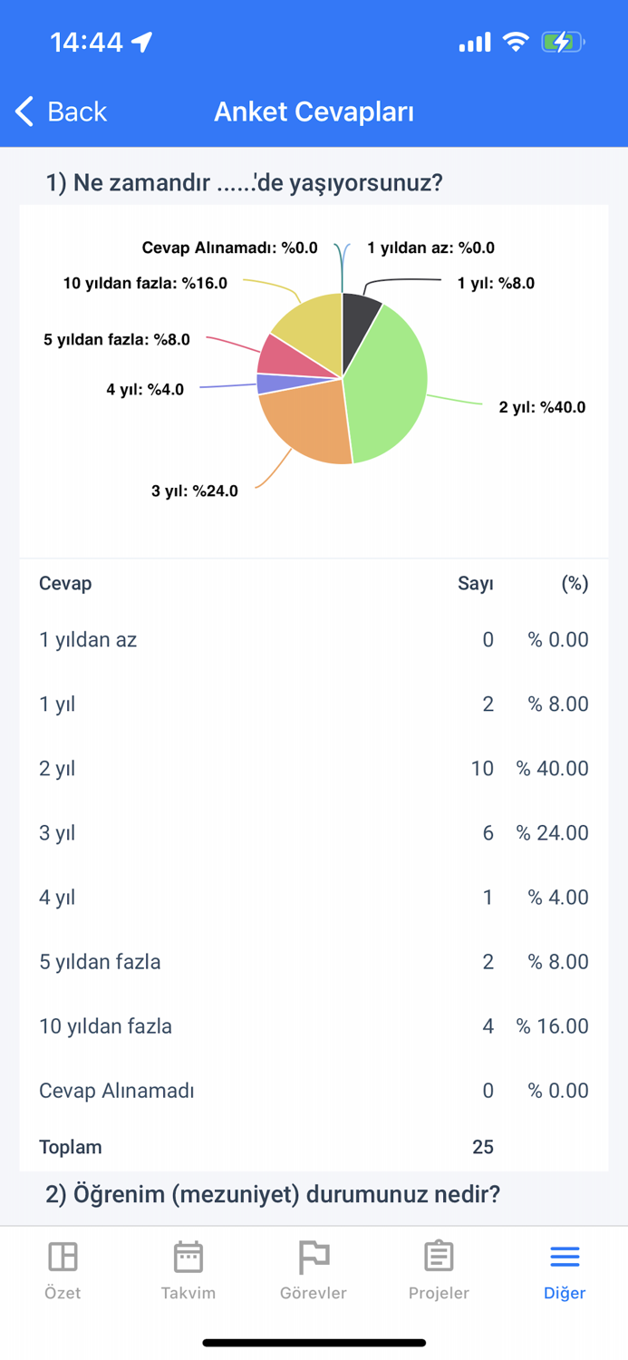Open the Projeler clipboard icon
The width and height of the screenshot is (628, 1360).
coord(439,1257)
